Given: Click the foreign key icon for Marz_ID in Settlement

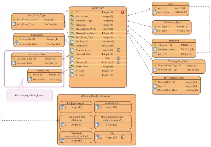Looking at the screenshot, I should click(x=155, y=54).
